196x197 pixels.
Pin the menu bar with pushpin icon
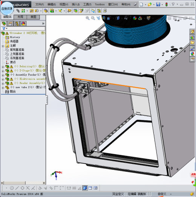coord(135,5)
